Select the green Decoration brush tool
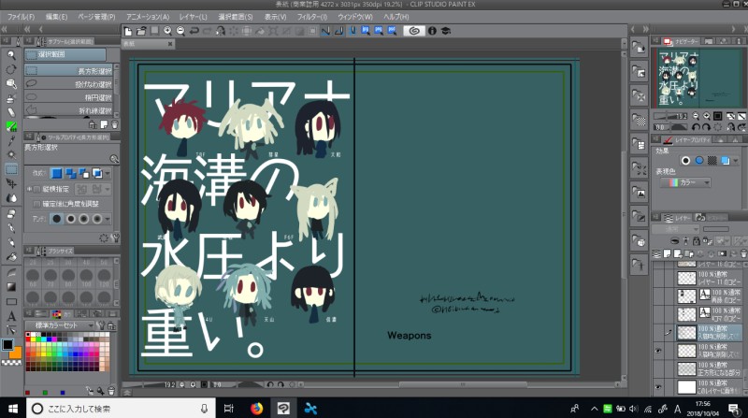 point(11,126)
